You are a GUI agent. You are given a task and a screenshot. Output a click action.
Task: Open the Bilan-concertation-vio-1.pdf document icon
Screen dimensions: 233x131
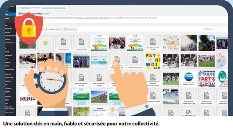(x=81, y=78)
